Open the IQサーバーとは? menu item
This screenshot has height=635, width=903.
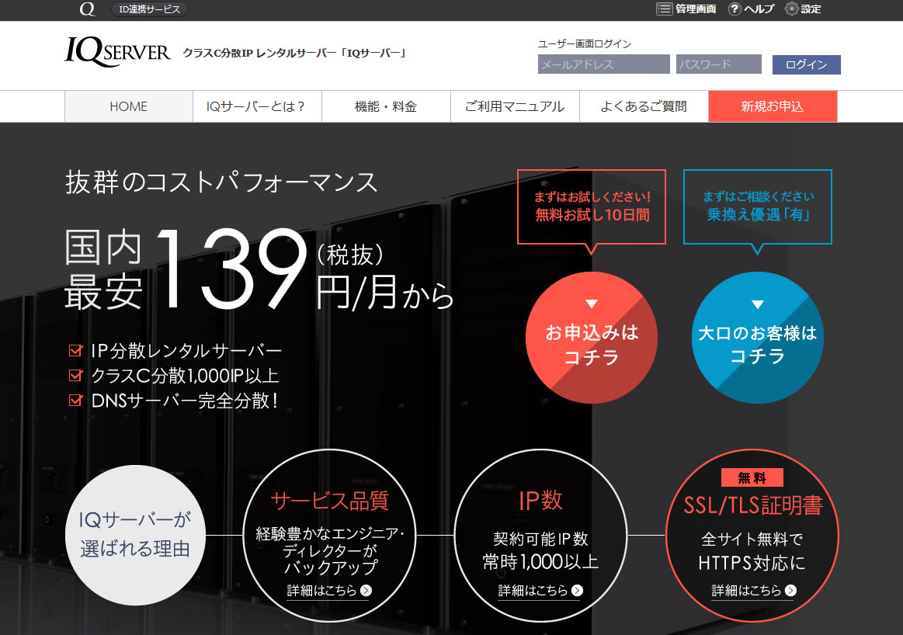tap(257, 106)
